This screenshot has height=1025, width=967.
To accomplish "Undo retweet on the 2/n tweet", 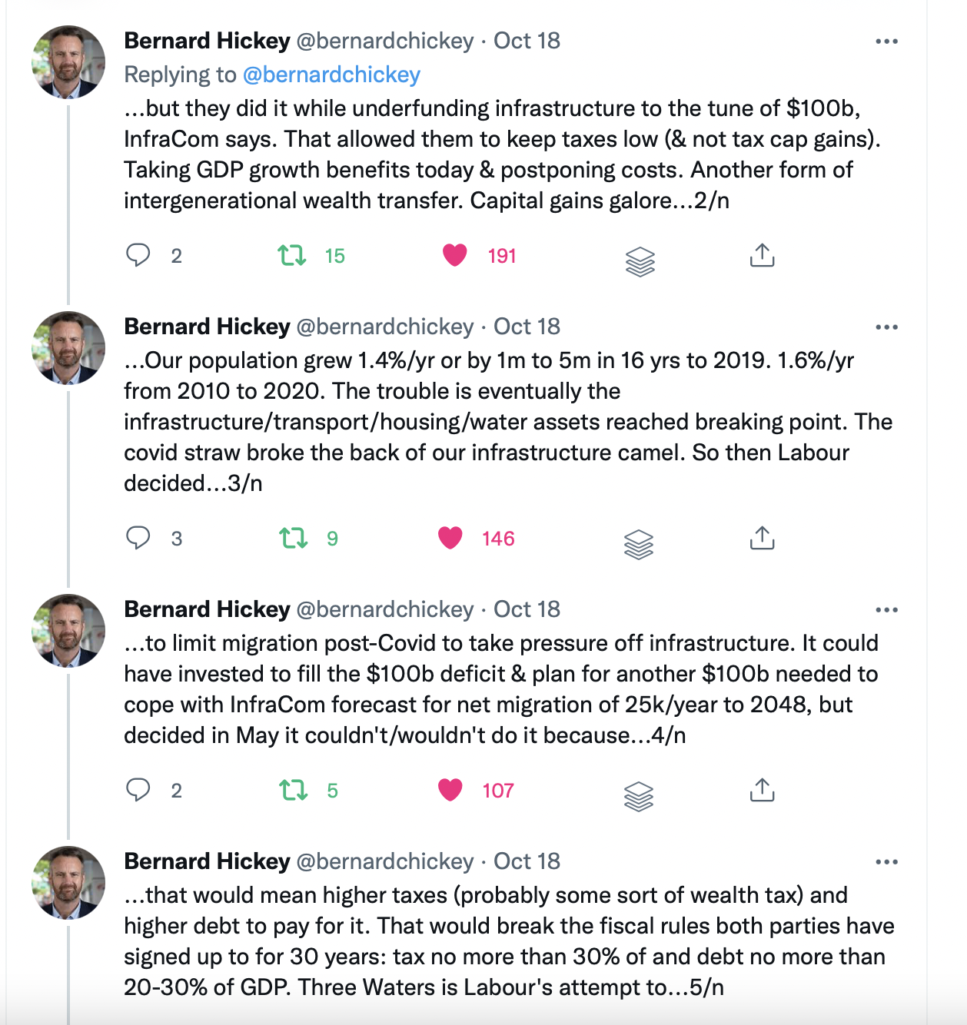I will point(292,255).
